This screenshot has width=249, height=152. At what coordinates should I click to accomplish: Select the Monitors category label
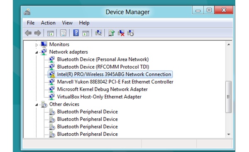(59, 44)
